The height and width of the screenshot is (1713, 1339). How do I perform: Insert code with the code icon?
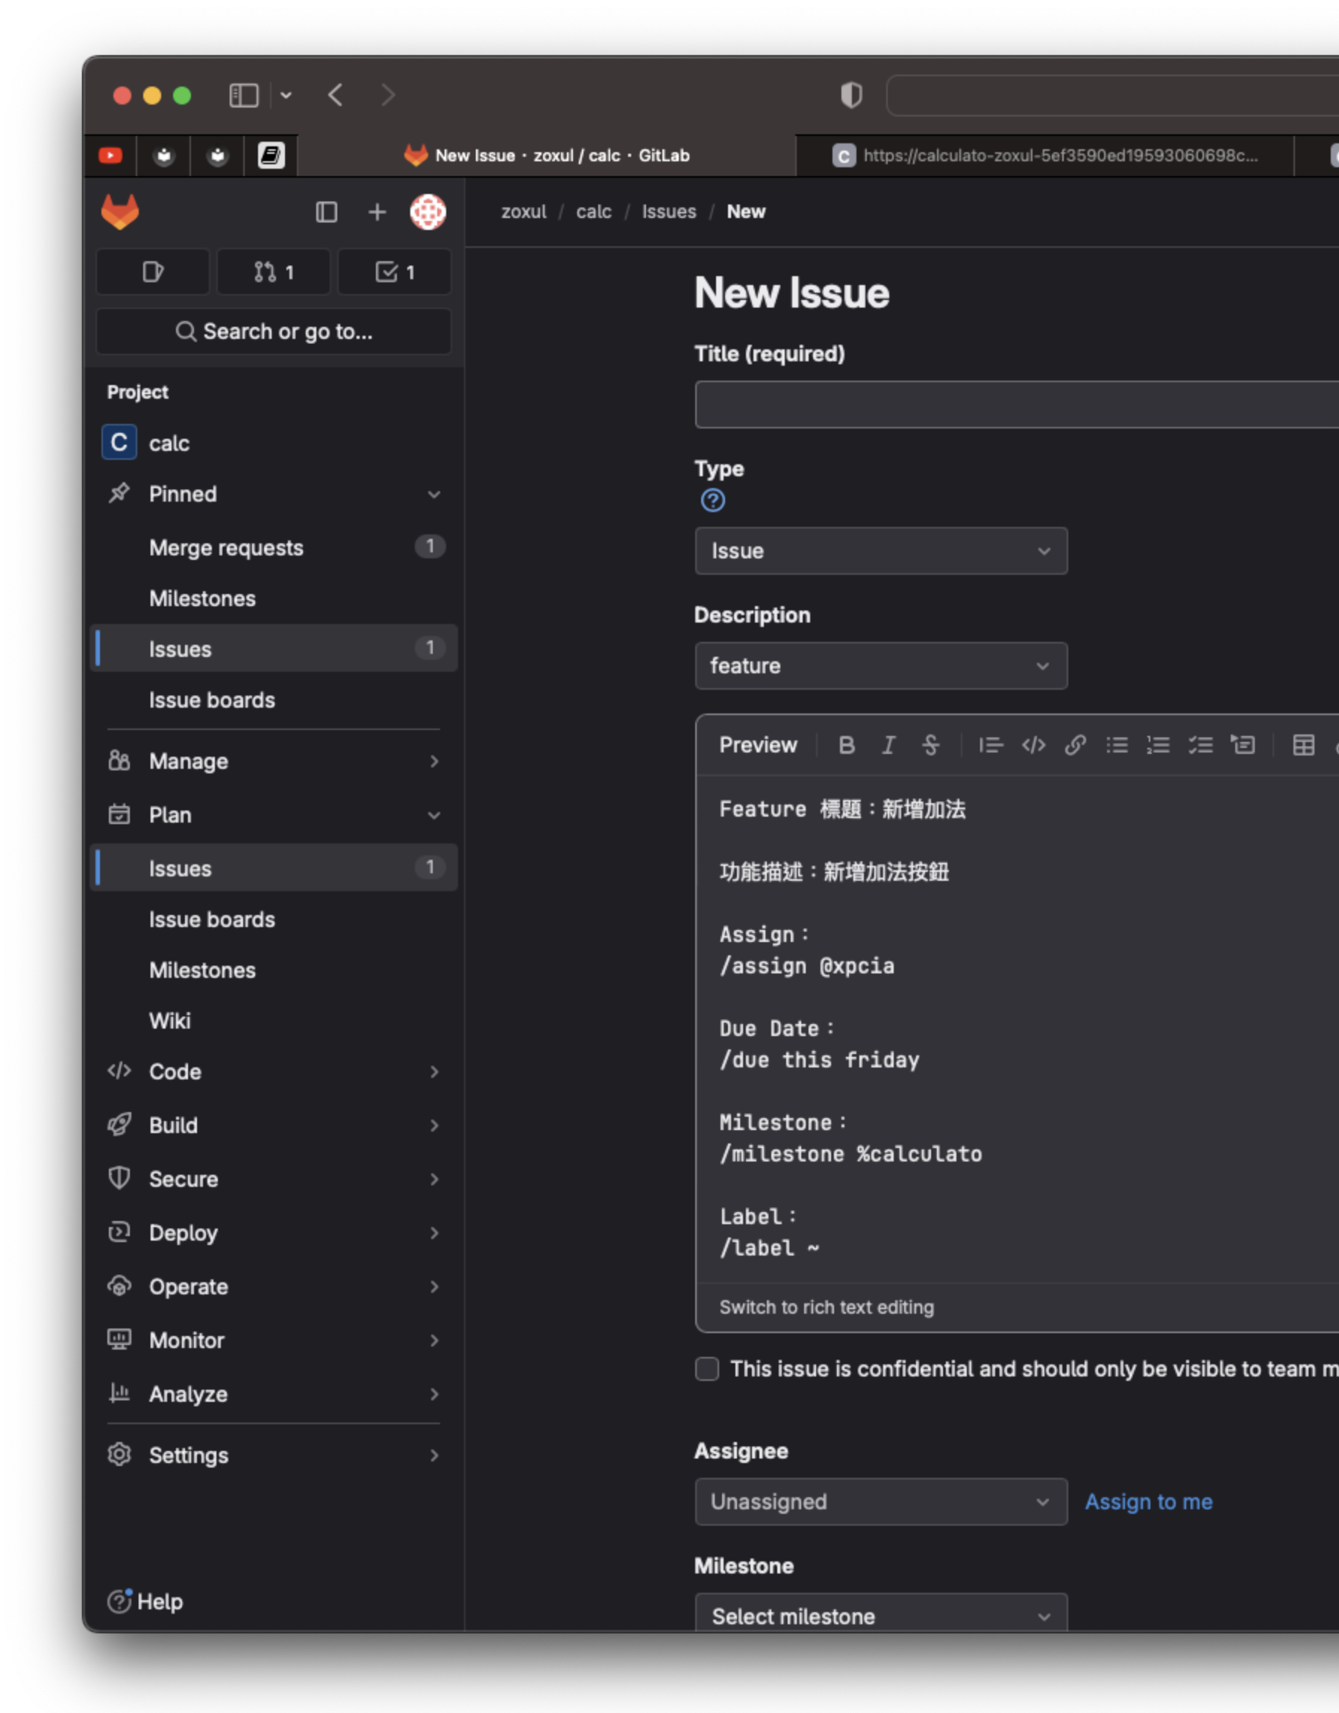coord(1033,745)
